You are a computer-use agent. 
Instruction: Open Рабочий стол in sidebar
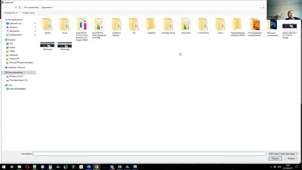[x=16, y=23]
